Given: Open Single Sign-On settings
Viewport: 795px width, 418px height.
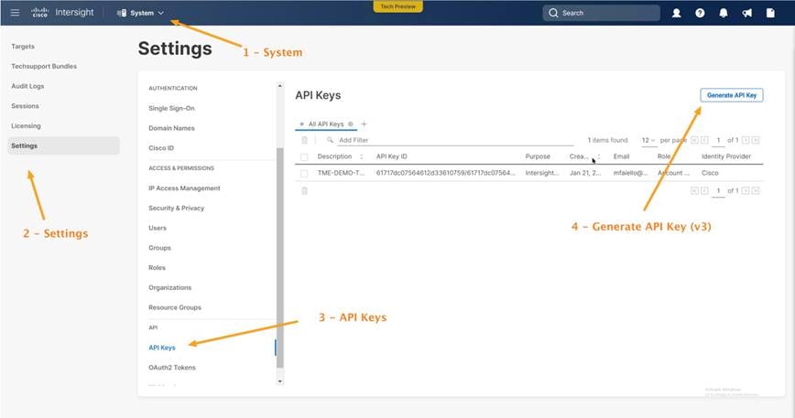Looking at the screenshot, I should [171, 108].
